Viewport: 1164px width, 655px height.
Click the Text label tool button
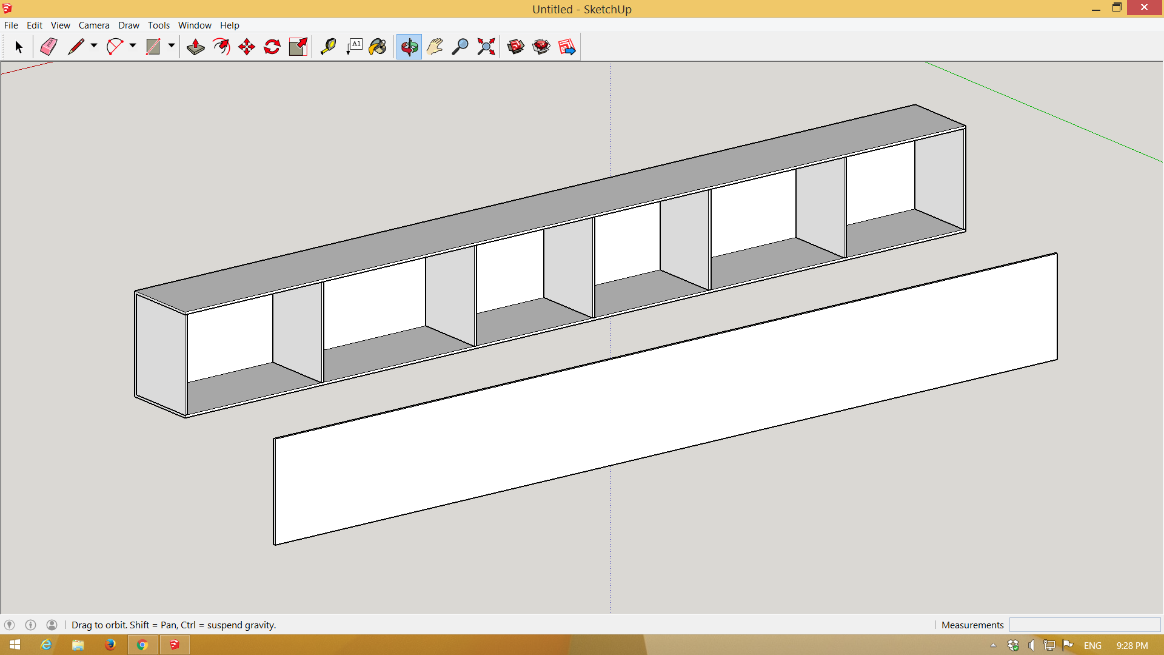pyautogui.click(x=354, y=47)
